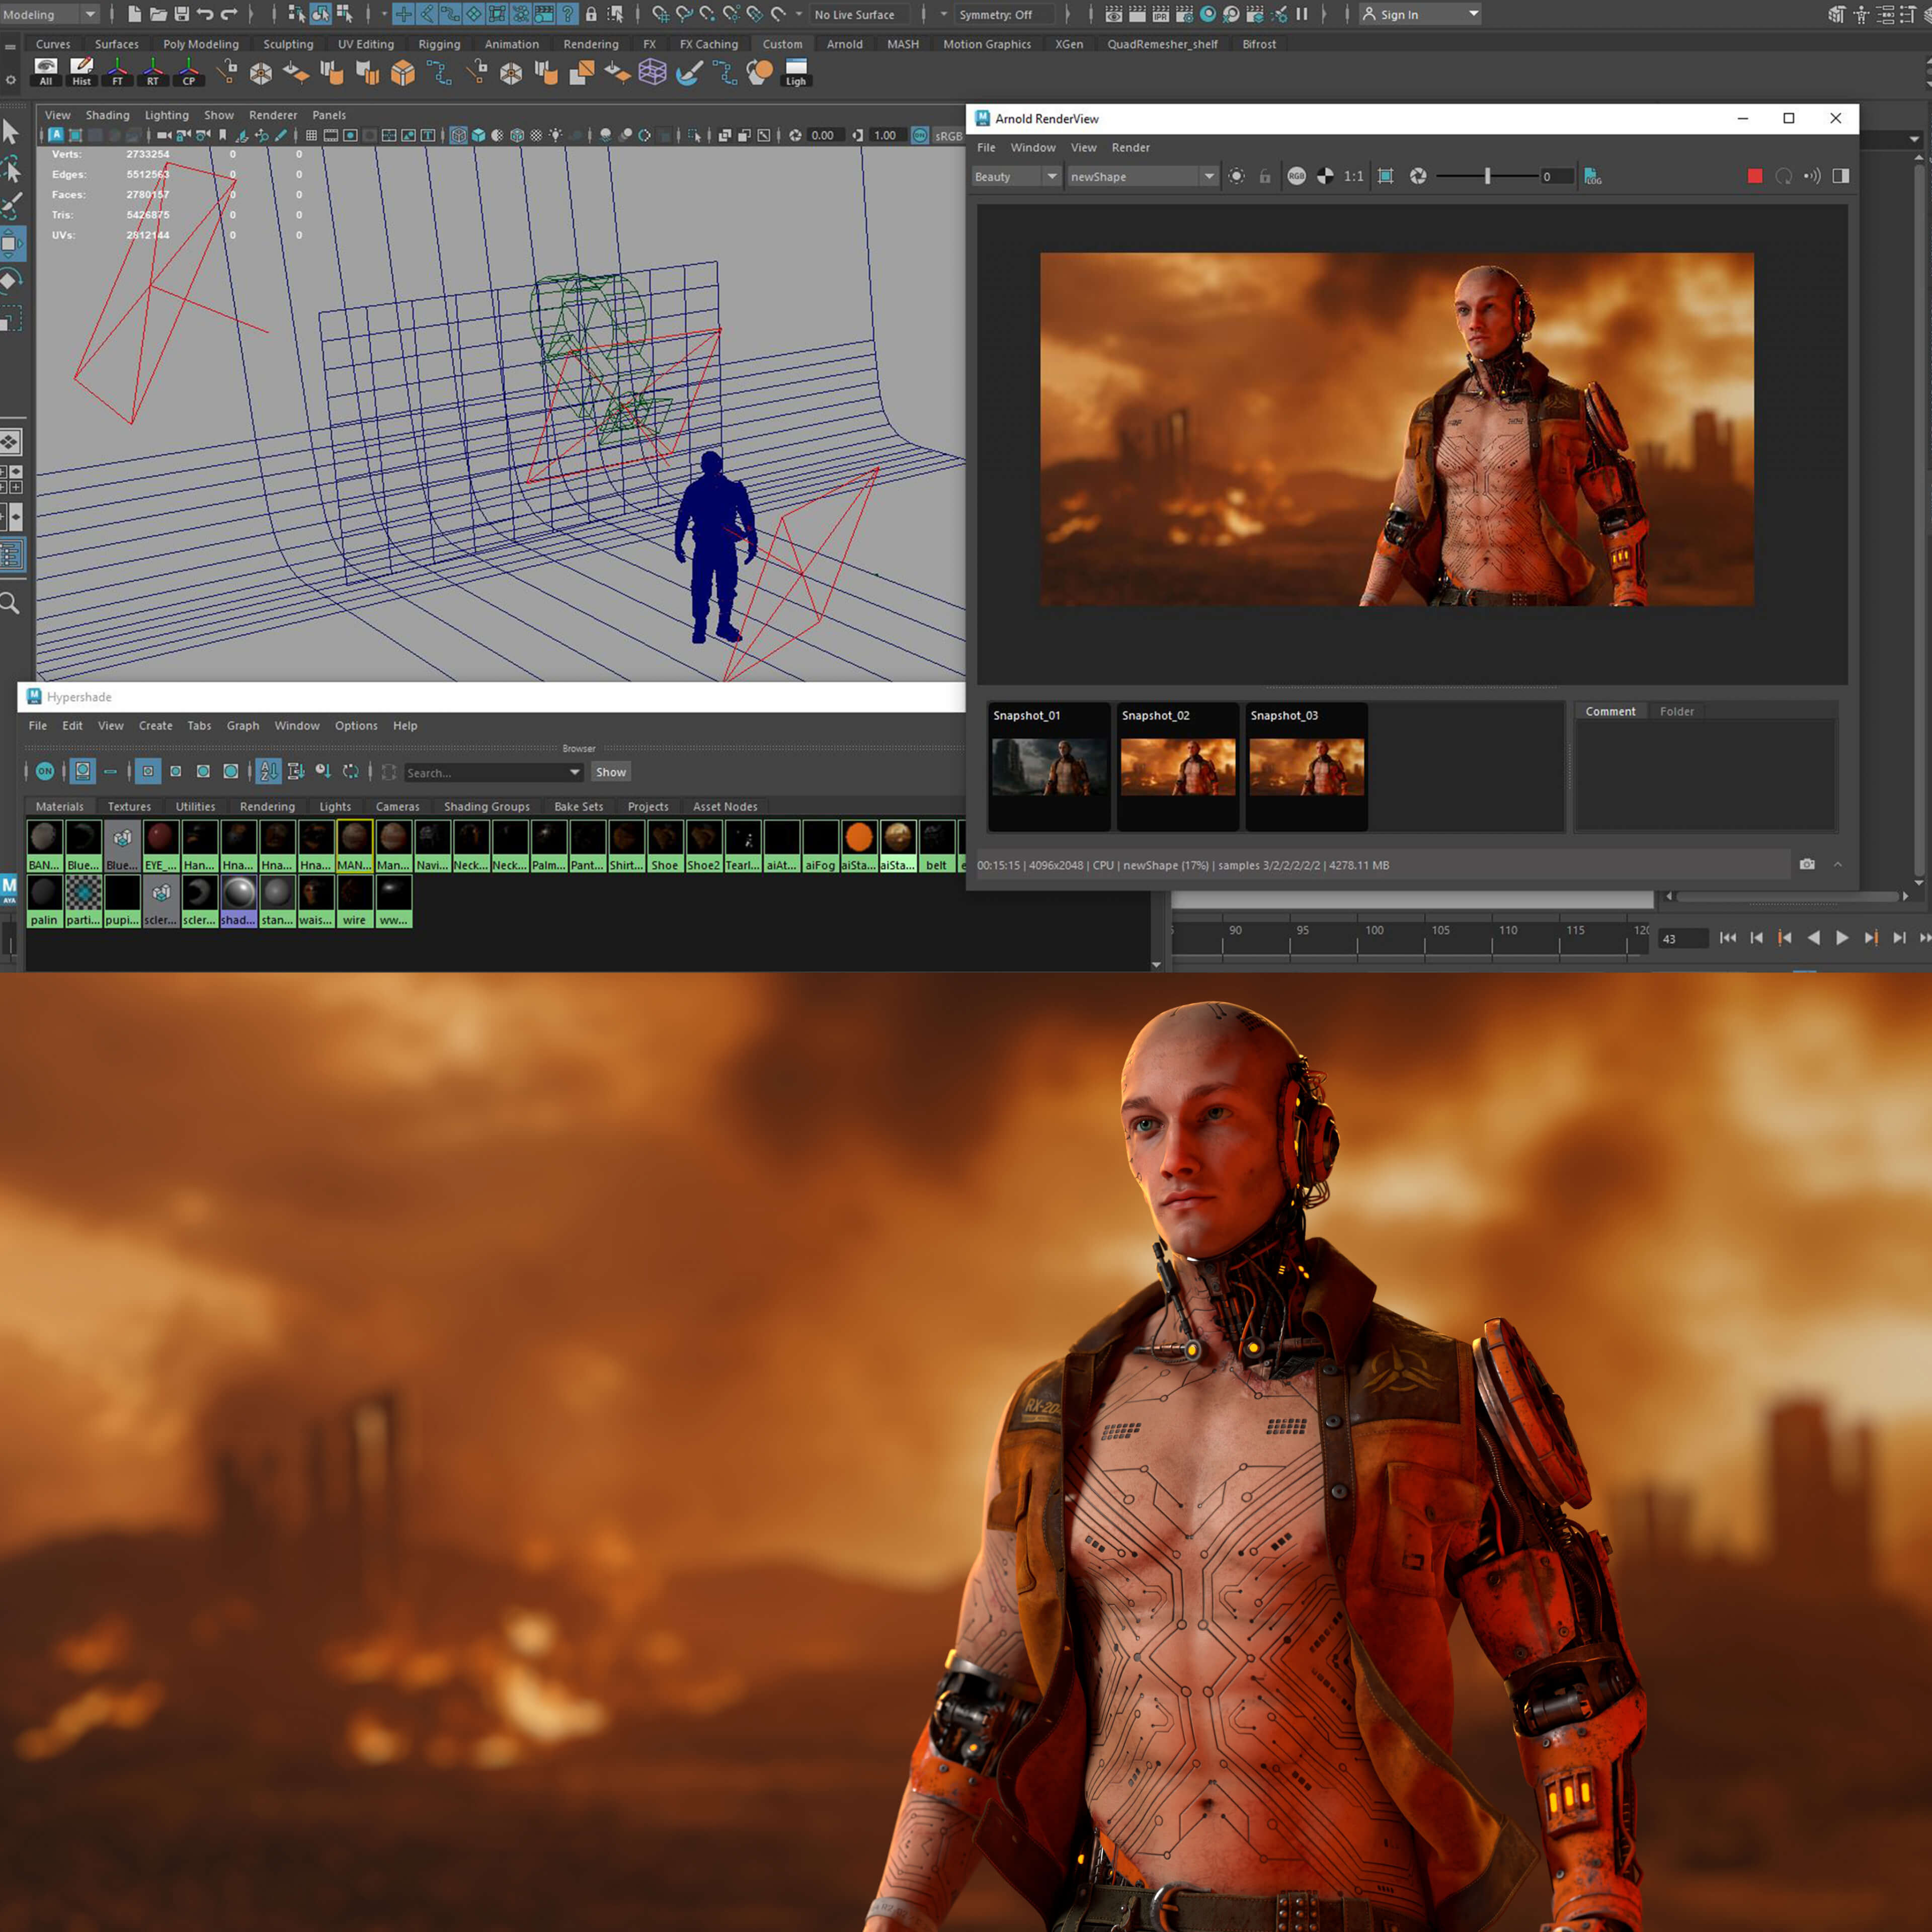Toggle the side panel icon in RenderView
Image resolution: width=1932 pixels, height=1932 pixels.
pyautogui.click(x=1840, y=176)
